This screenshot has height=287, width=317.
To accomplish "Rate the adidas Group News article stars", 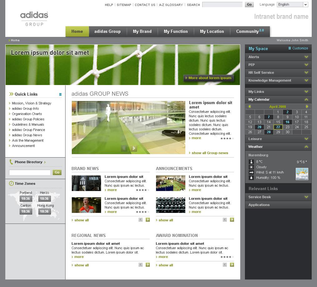I will tap(227, 138).
